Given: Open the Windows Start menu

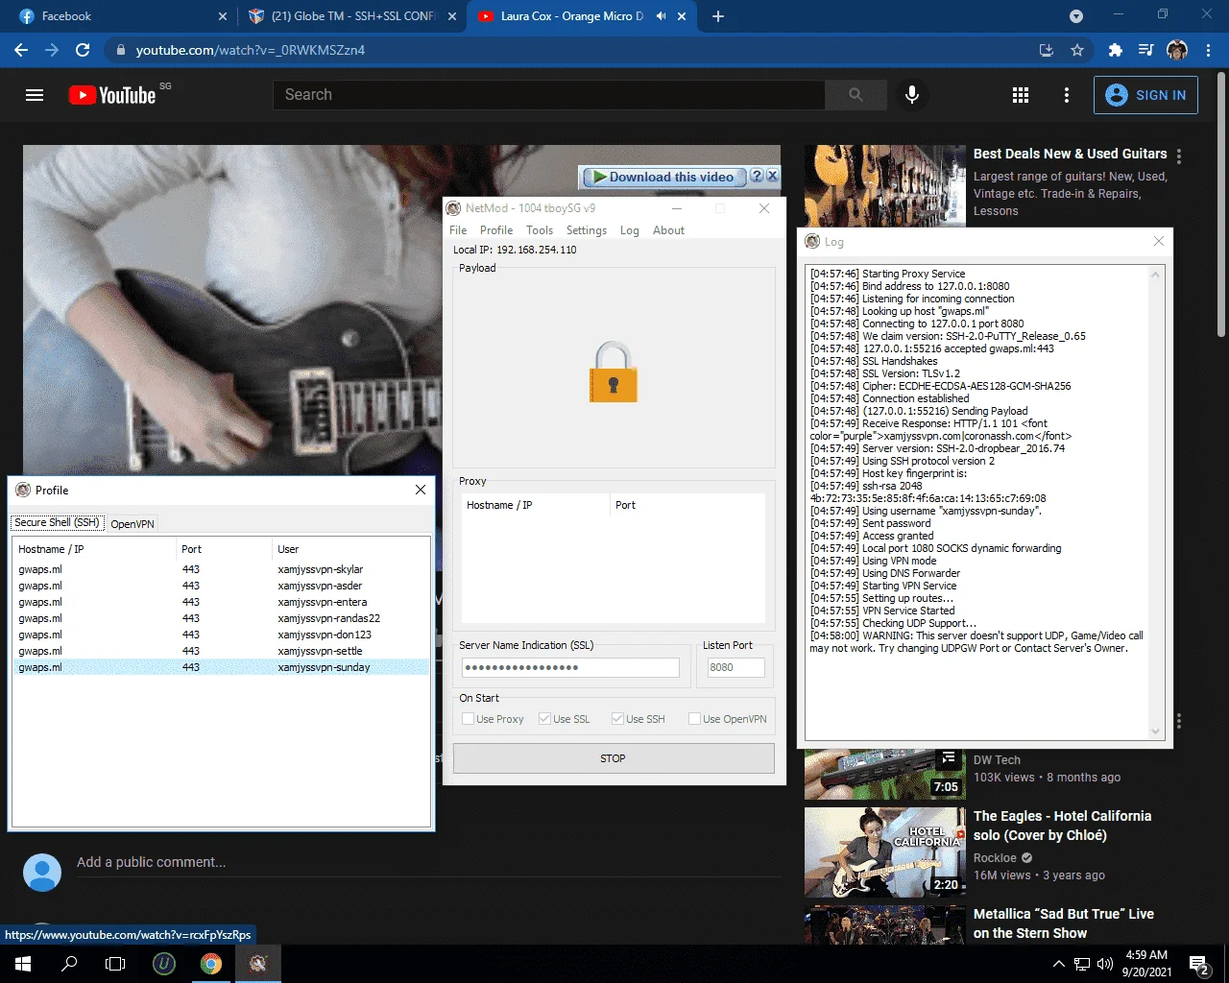Looking at the screenshot, I should click(23, 964).
